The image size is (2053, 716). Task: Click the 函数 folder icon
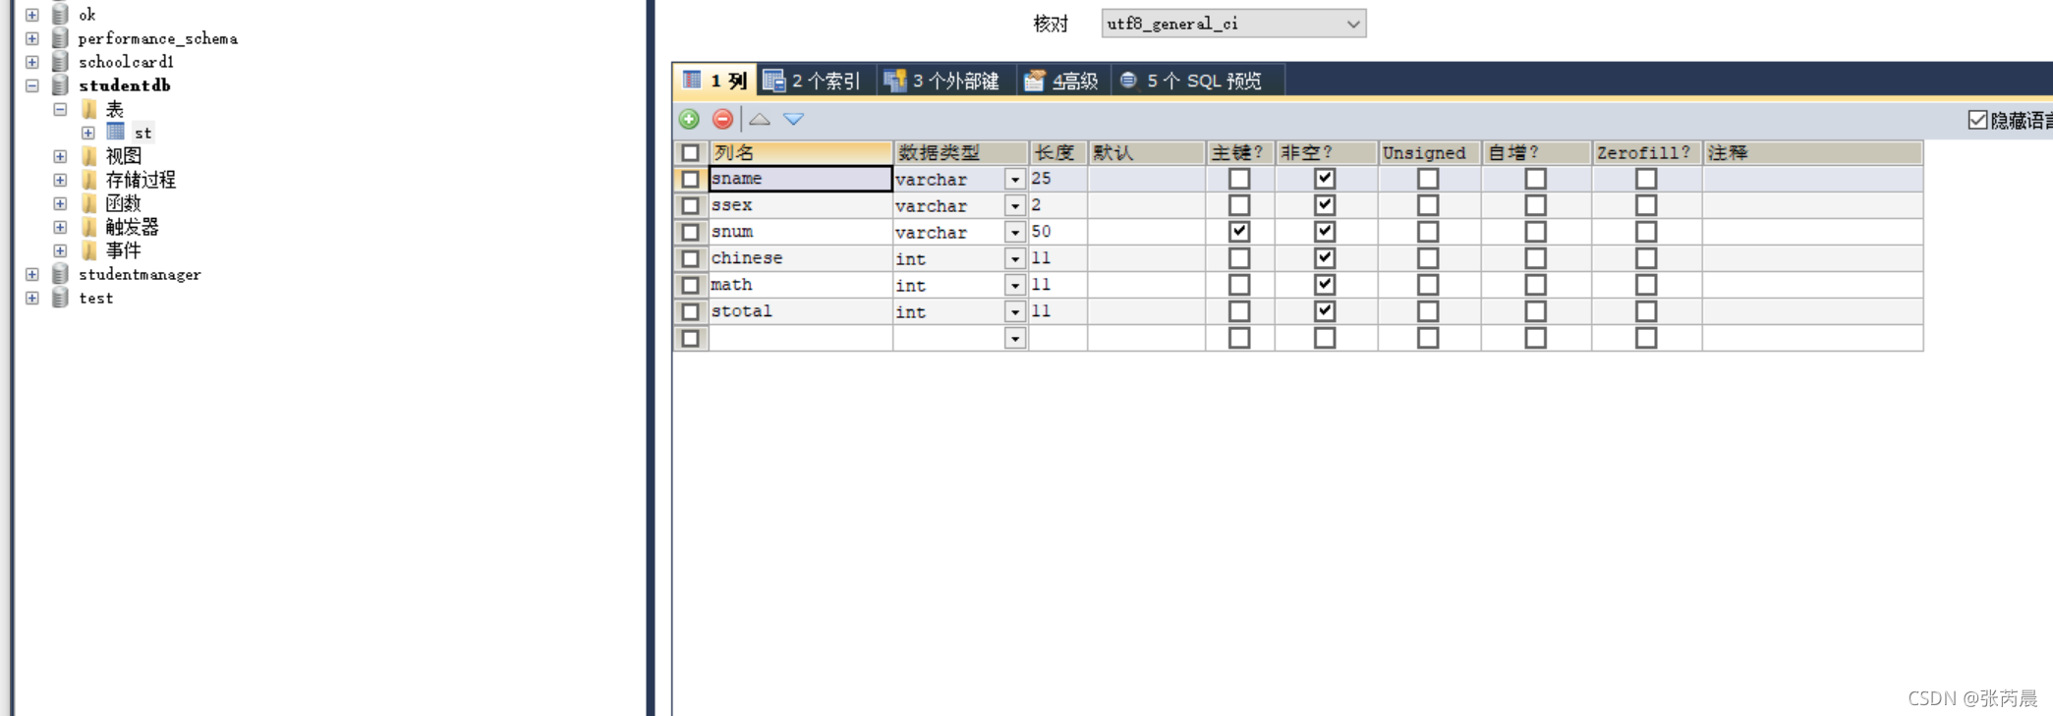(89, 203)
